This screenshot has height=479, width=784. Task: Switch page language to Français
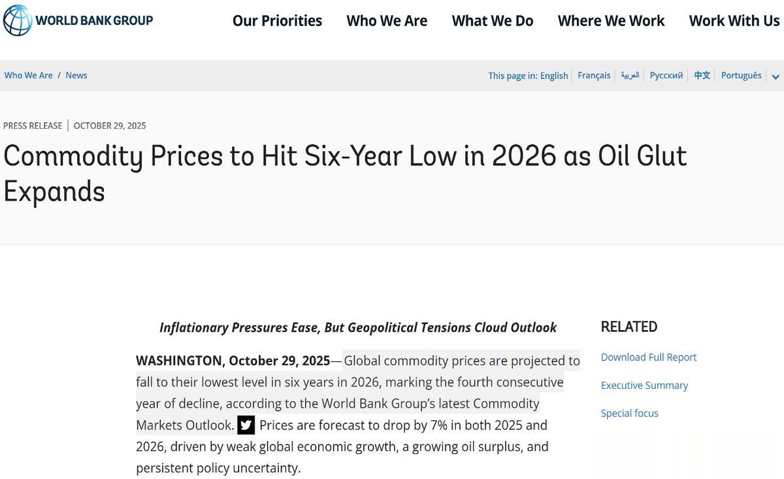click(x=594, y=75)
